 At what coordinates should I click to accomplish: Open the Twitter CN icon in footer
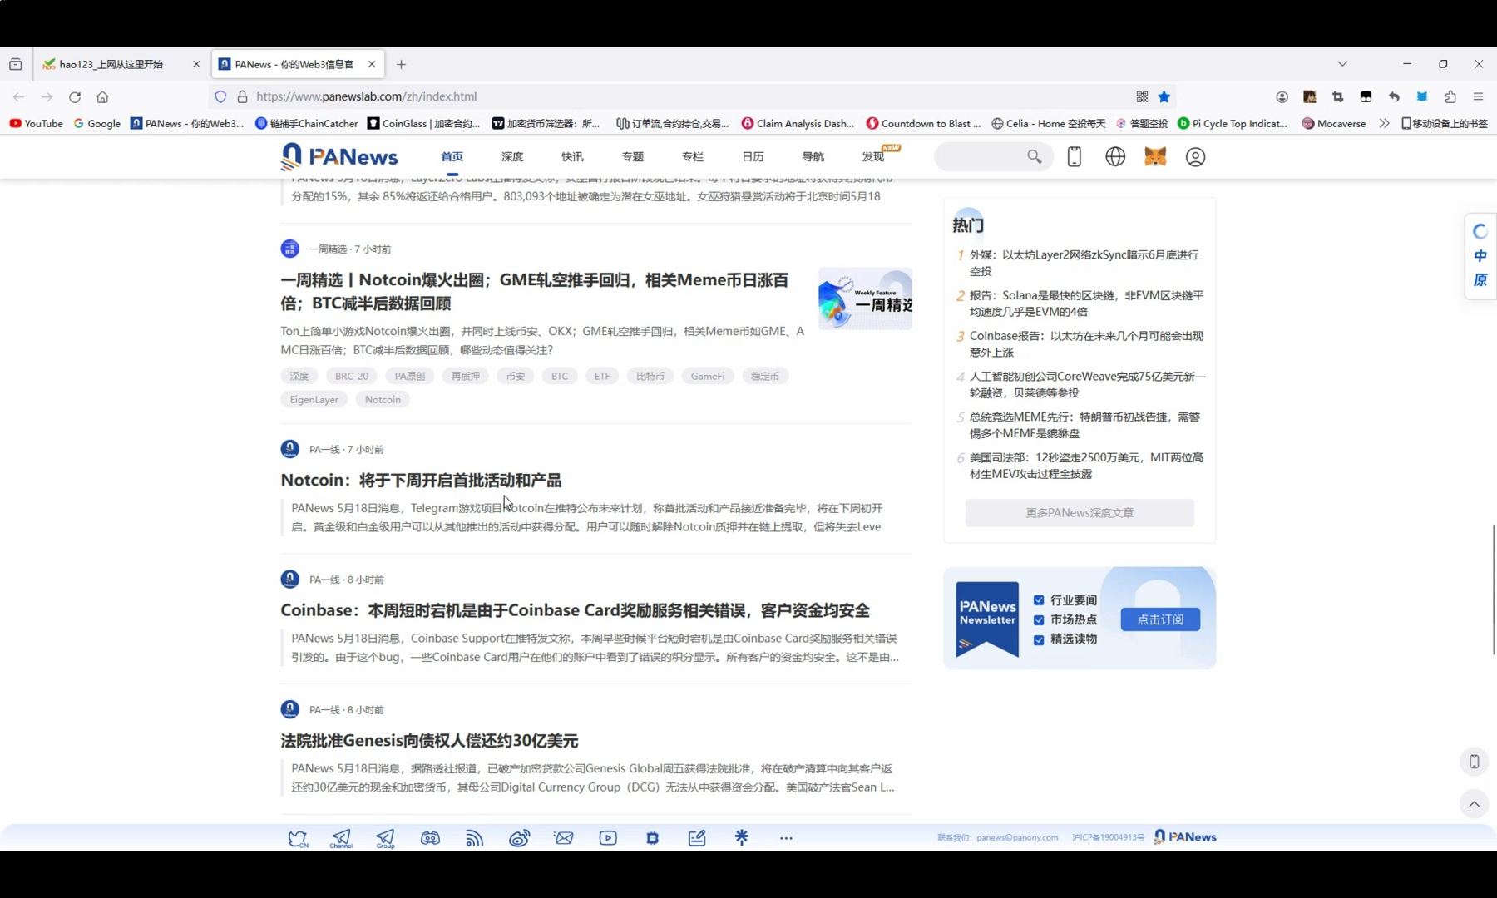(298, 838)
